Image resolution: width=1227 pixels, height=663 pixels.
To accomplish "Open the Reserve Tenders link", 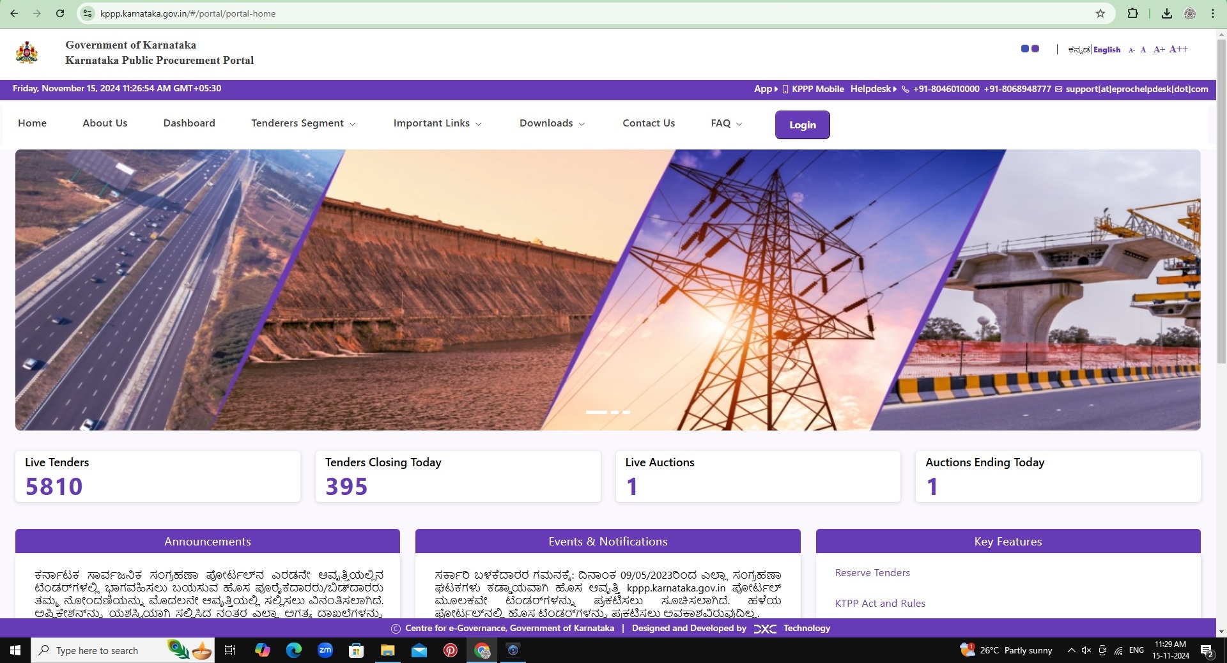I will click(872, 573).
